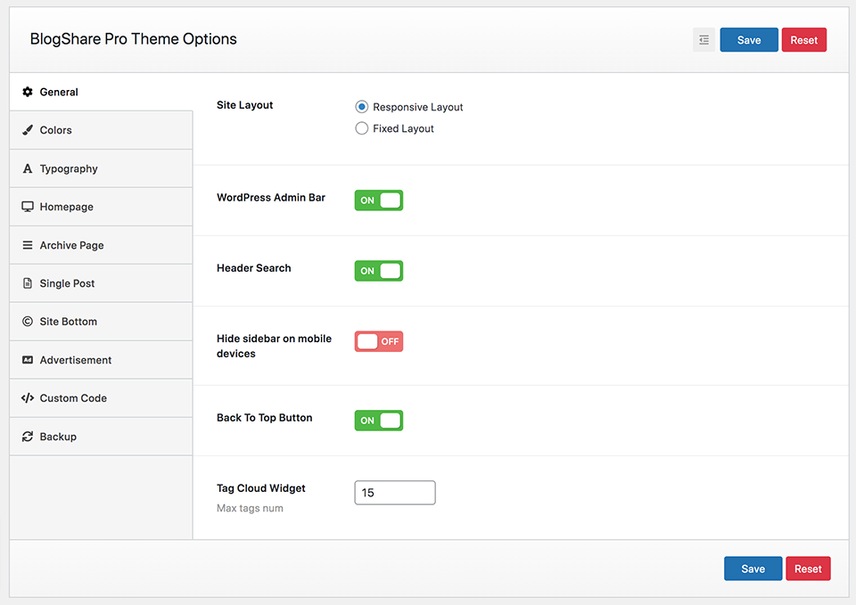Click the bottom Reset button
The width and height of the screenshot is (856, 605).
(808, 568)
